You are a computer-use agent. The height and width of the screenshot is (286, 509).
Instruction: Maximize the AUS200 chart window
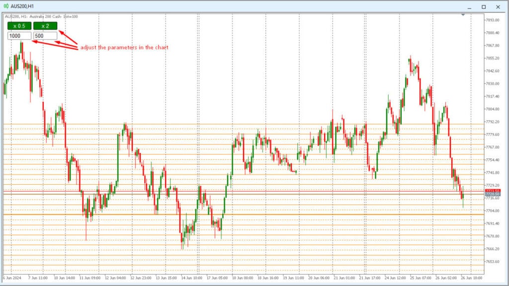point(483,6)
